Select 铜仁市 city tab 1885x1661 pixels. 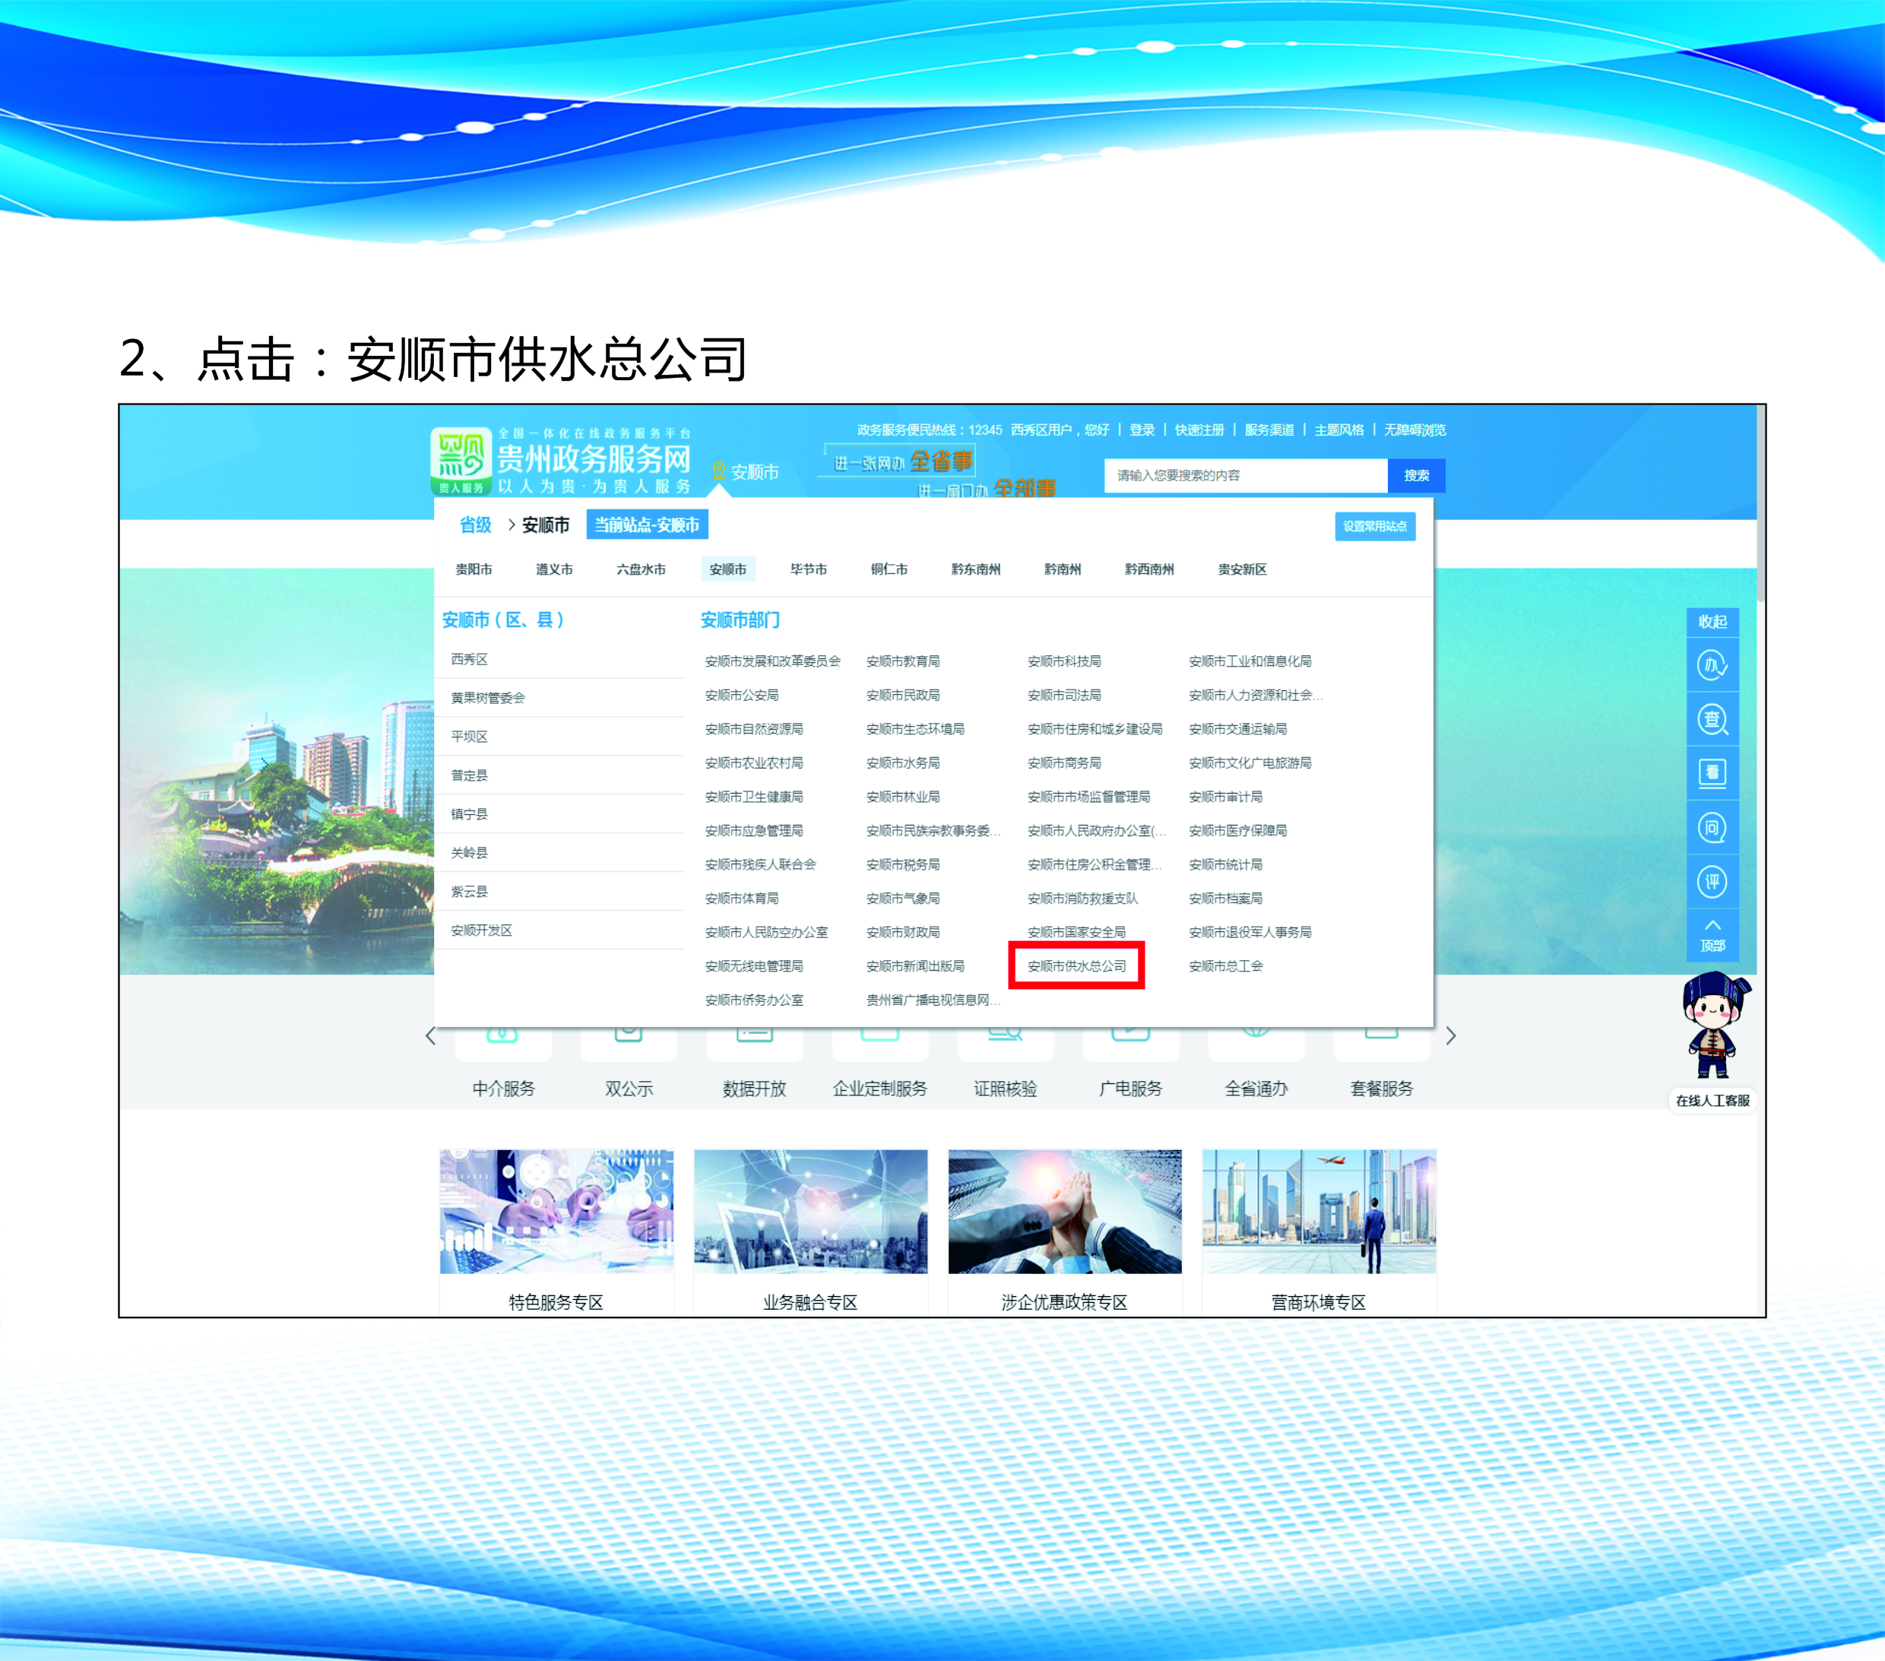coord(888,569)
